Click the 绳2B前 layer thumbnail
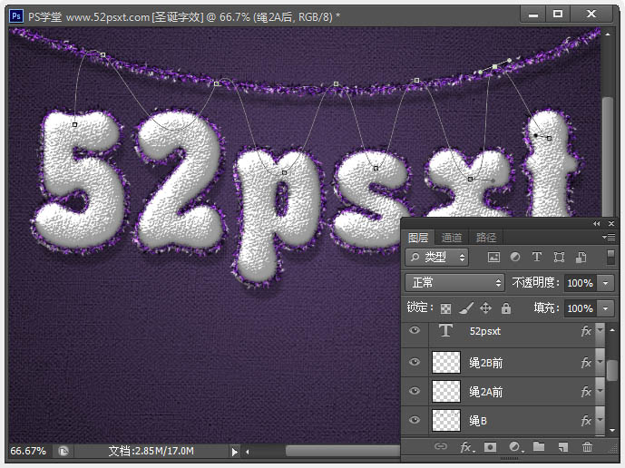Screen dimensions: 625x468 (446, 362)
